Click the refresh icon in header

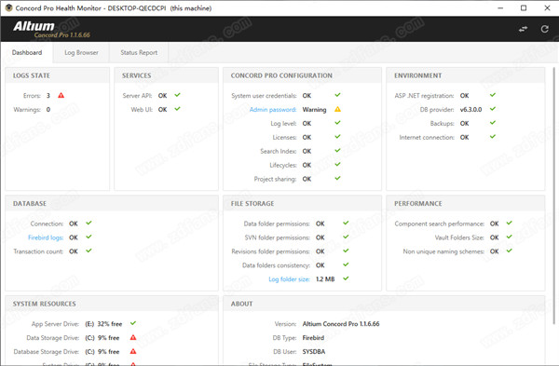pyautogui.click(x=544, y=29)
